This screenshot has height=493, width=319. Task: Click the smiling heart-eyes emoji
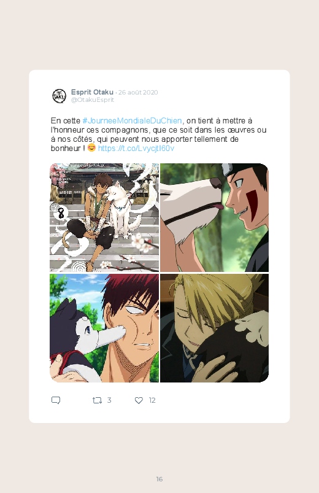pos(91,148)
